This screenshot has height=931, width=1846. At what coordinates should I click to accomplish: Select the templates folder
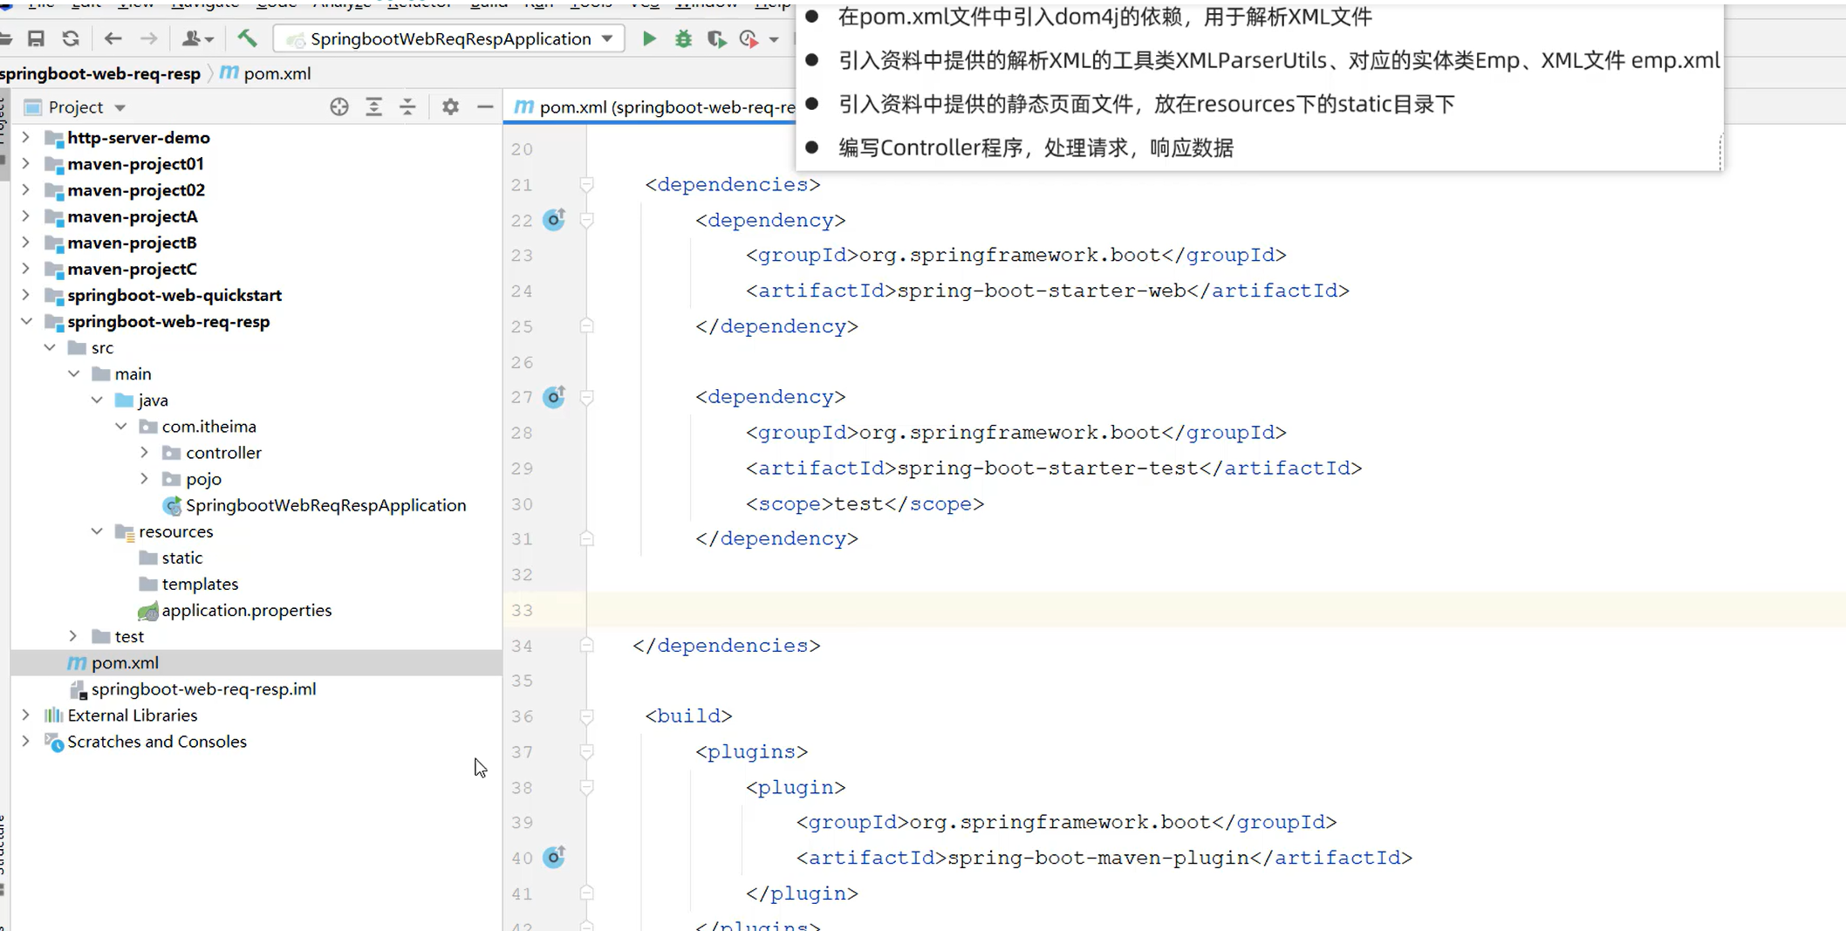coord(200,584)
